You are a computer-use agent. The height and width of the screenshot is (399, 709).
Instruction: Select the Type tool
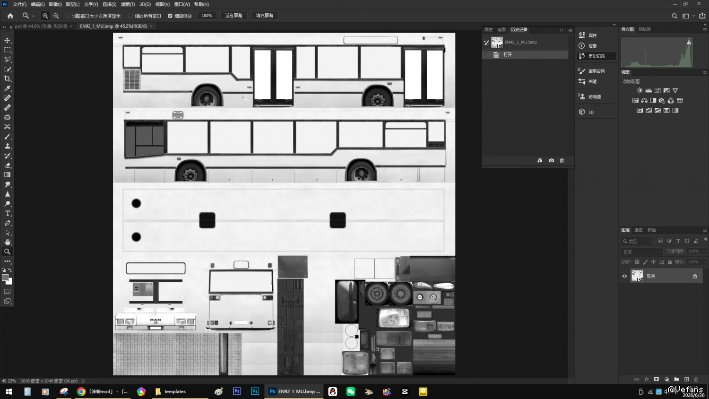[8, 214]
